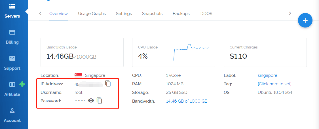Click the 'Click here to set' tag link

pos(274,84)
